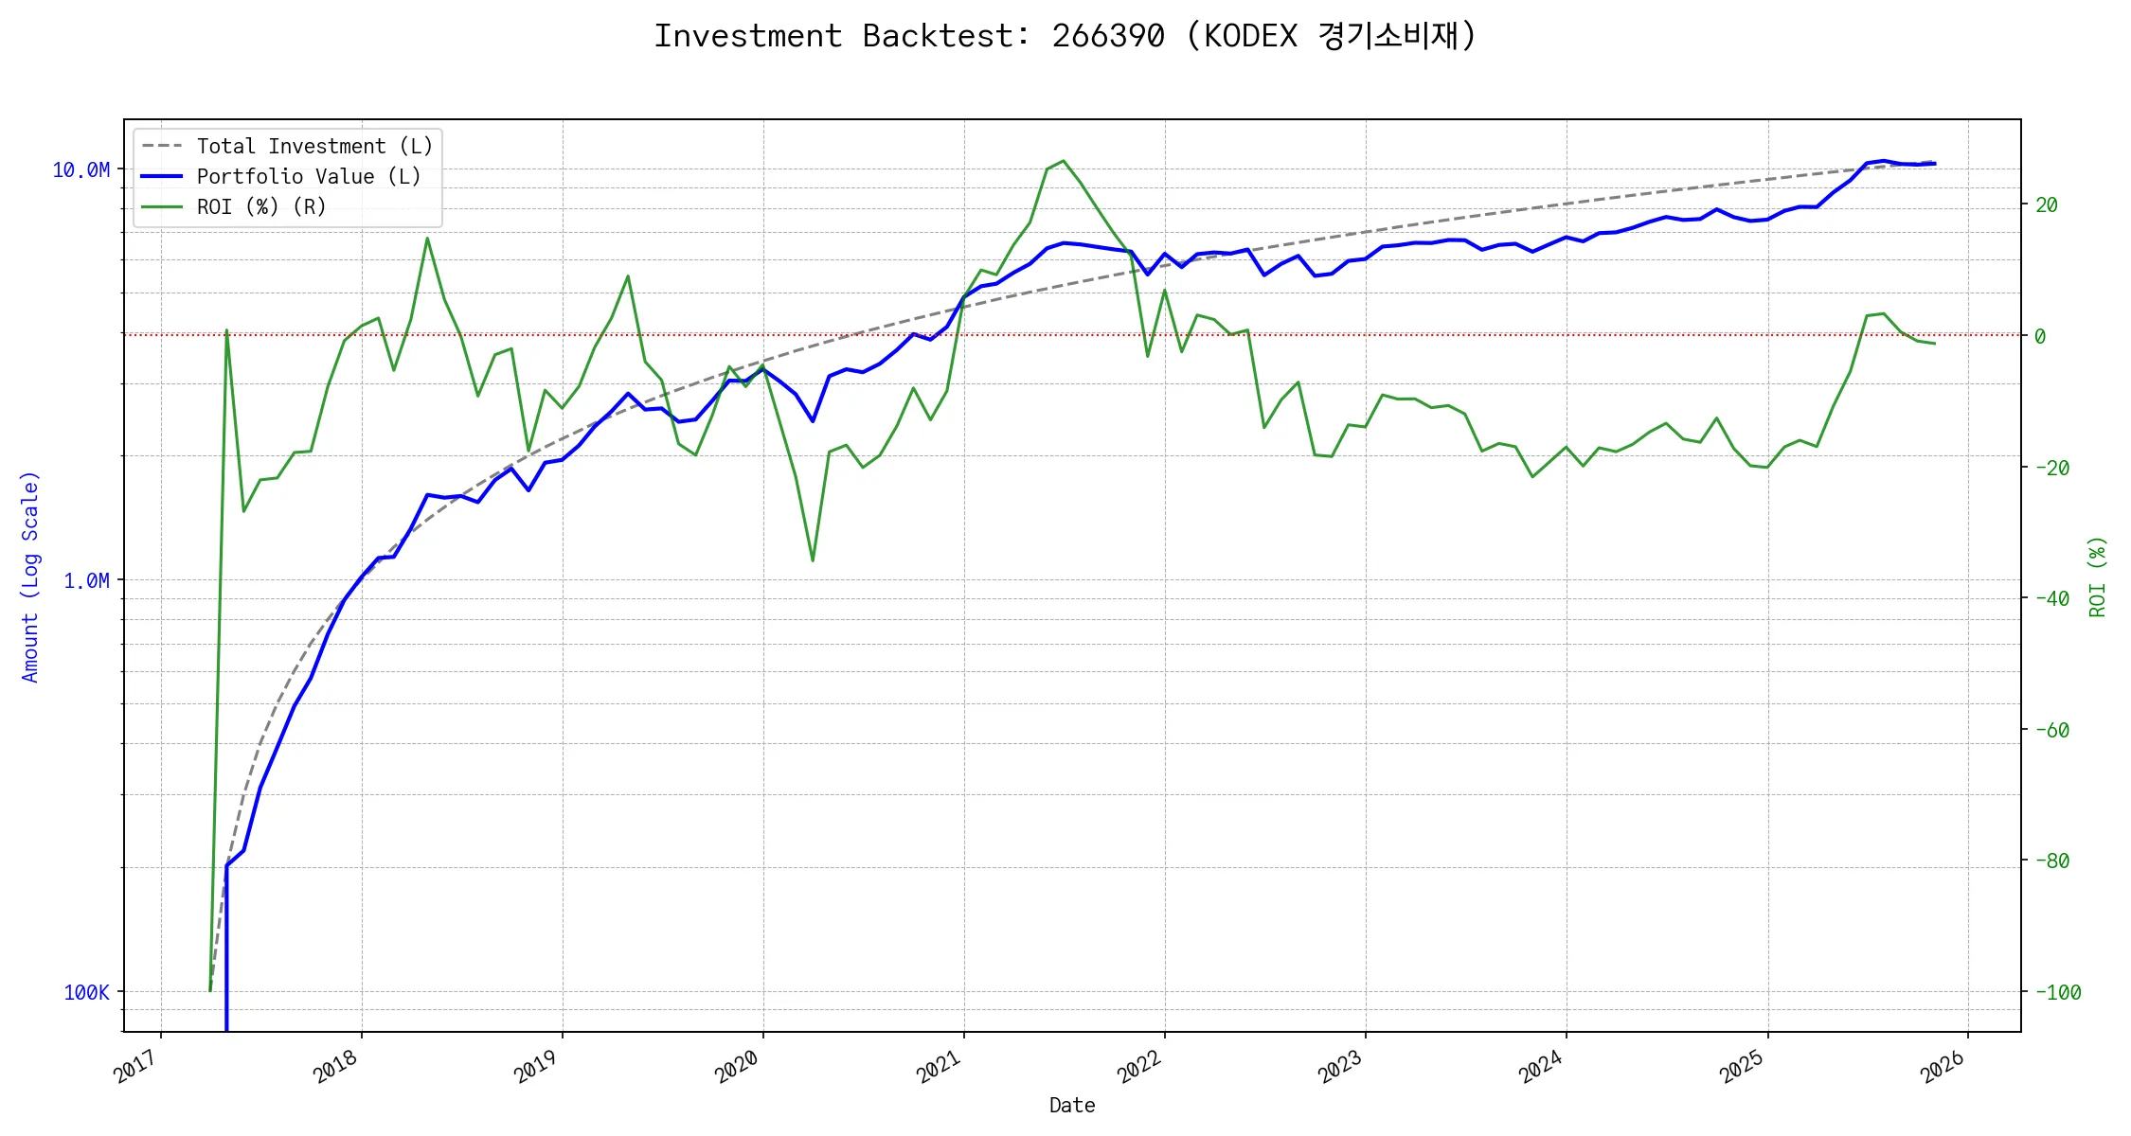
Task: Click the green ROI legend line swatch
Action: [x=162, y=207]
